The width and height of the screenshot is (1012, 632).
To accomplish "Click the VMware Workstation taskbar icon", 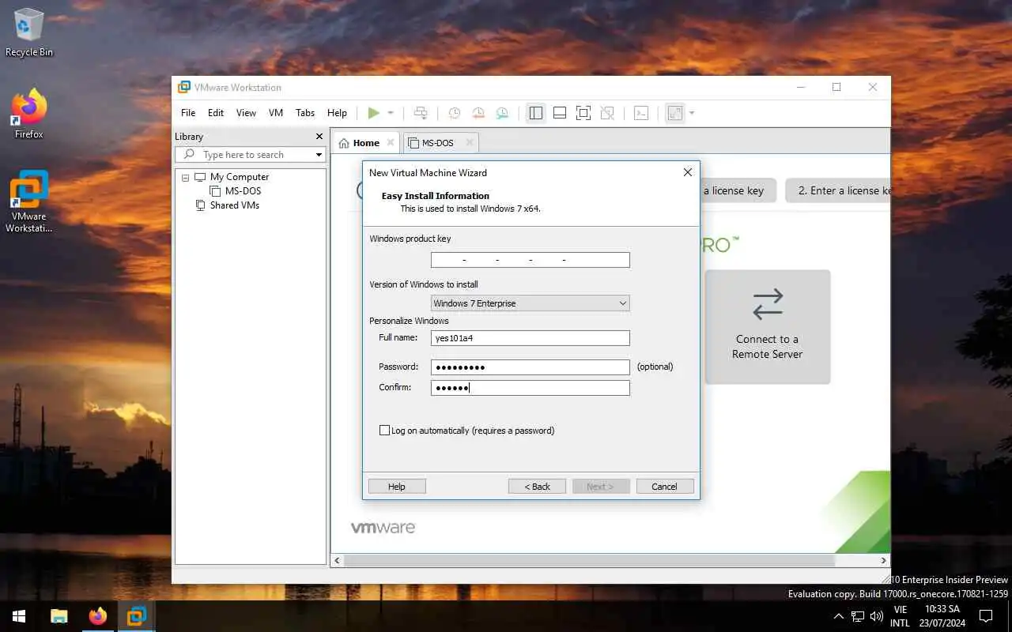I will [x=137, y=616].
